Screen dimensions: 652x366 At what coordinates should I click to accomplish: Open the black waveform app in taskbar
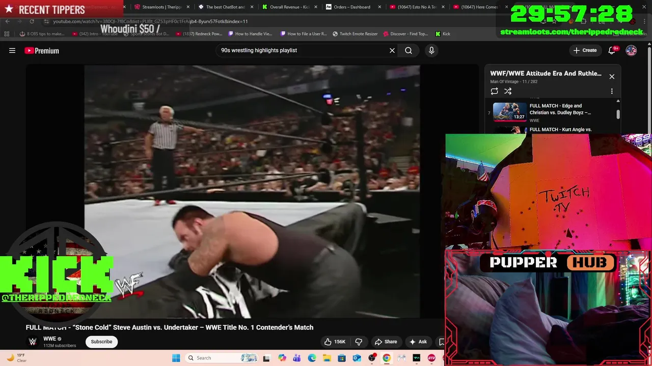pos(417,358)
